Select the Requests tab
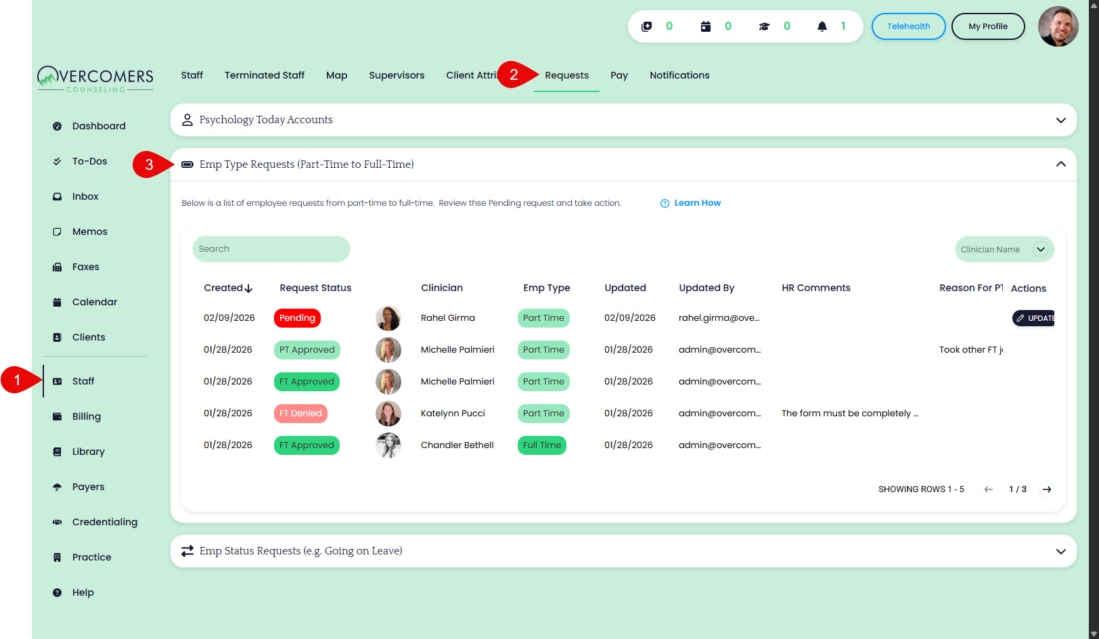1099x639 pixels. pos(566,75)
